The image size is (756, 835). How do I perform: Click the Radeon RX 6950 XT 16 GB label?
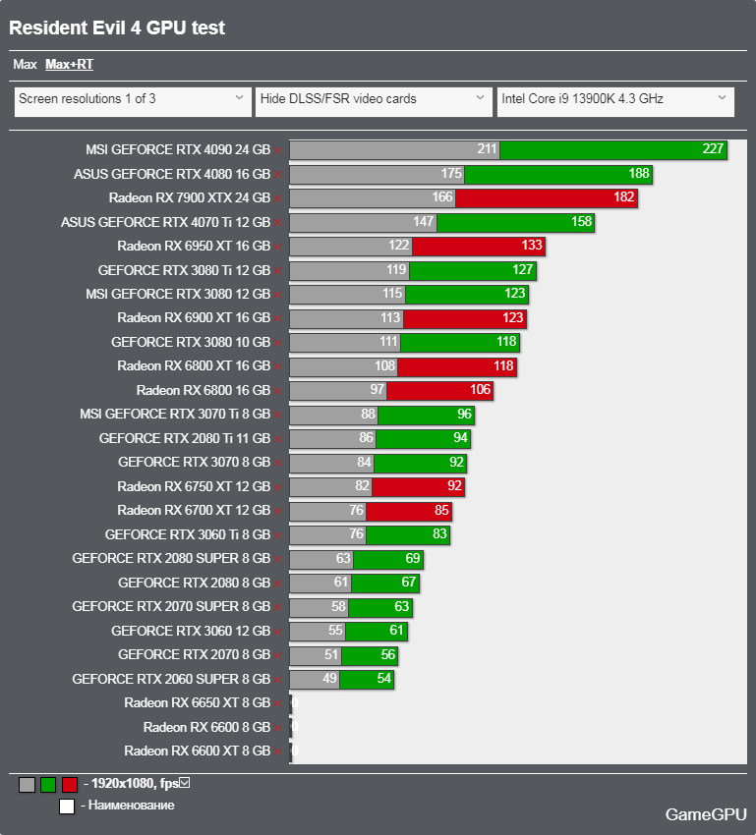pyautogui.click(x=194, y=246)
